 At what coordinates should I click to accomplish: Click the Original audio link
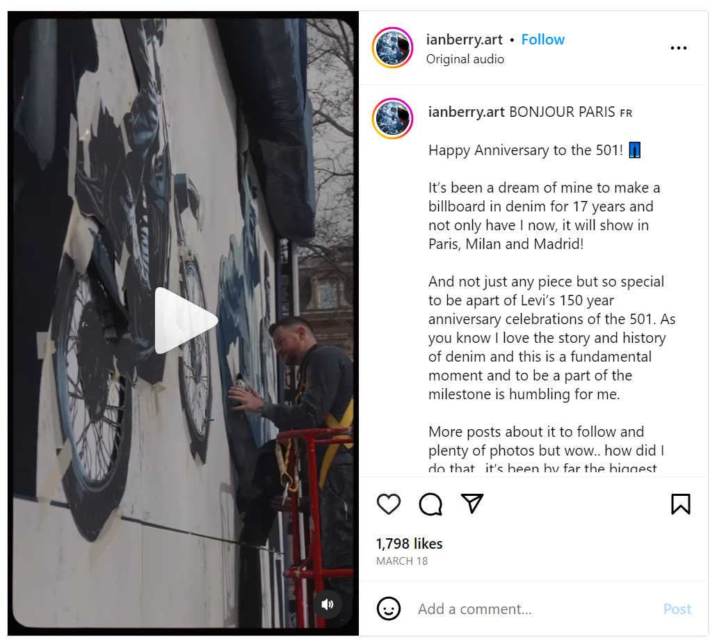click(x=465, y=59)
